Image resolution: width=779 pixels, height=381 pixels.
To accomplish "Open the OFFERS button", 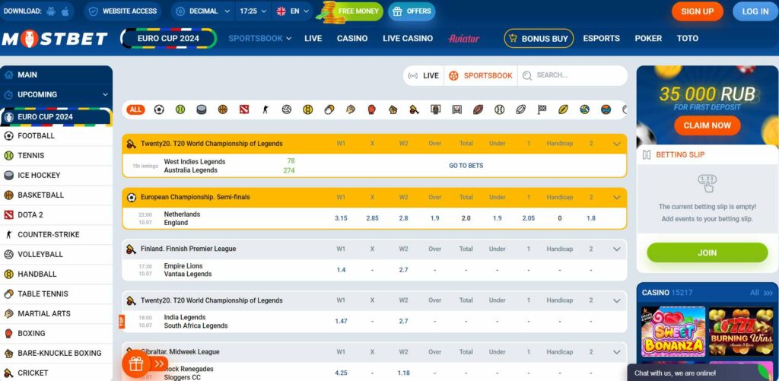I will [412, 11].
